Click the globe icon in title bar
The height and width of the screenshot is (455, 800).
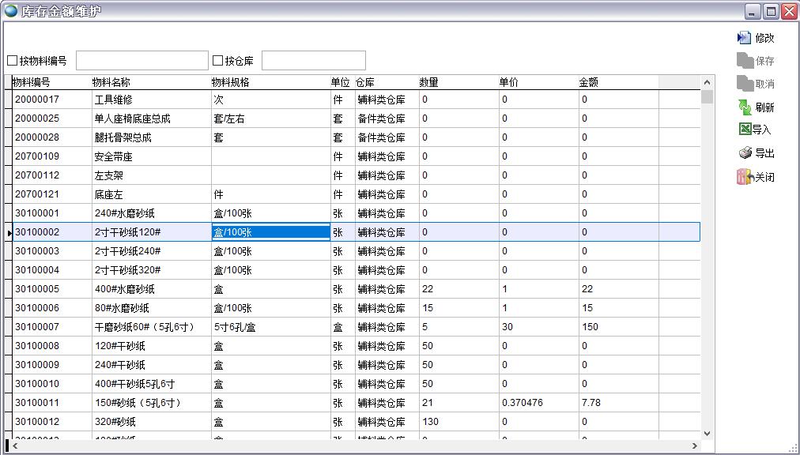[x=11, y=11]
